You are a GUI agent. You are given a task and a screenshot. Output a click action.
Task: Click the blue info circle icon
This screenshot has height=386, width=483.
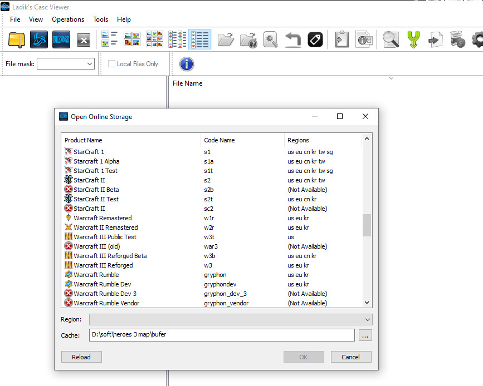(x=187, y=64)
